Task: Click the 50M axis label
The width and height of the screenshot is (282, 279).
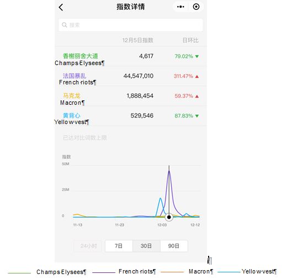Action: (x=66, y=164)
